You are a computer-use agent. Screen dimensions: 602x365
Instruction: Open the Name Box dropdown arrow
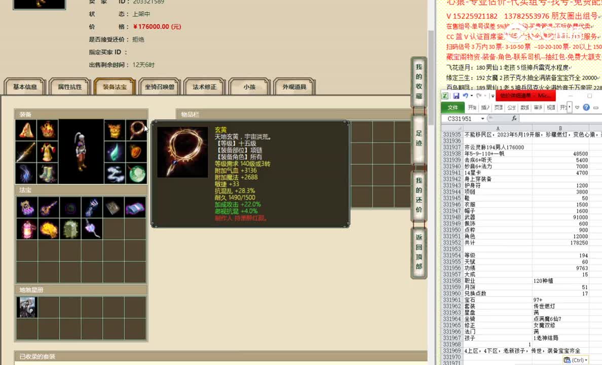[482, 119]
